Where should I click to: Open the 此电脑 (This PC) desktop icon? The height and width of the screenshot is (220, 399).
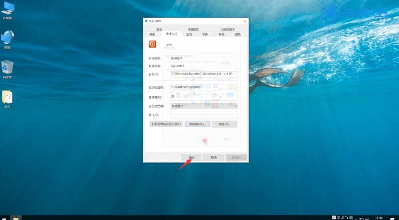point(7,10)
